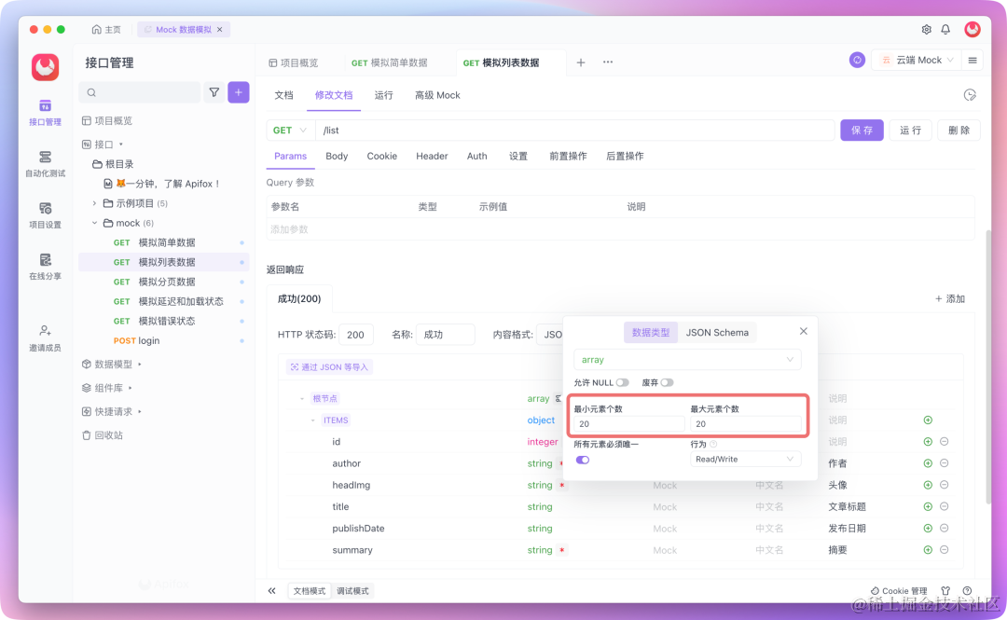This screenshot has height=620, width=1007.
Task: Click the user avatar at top right
Action: click(x=973, y=30)
